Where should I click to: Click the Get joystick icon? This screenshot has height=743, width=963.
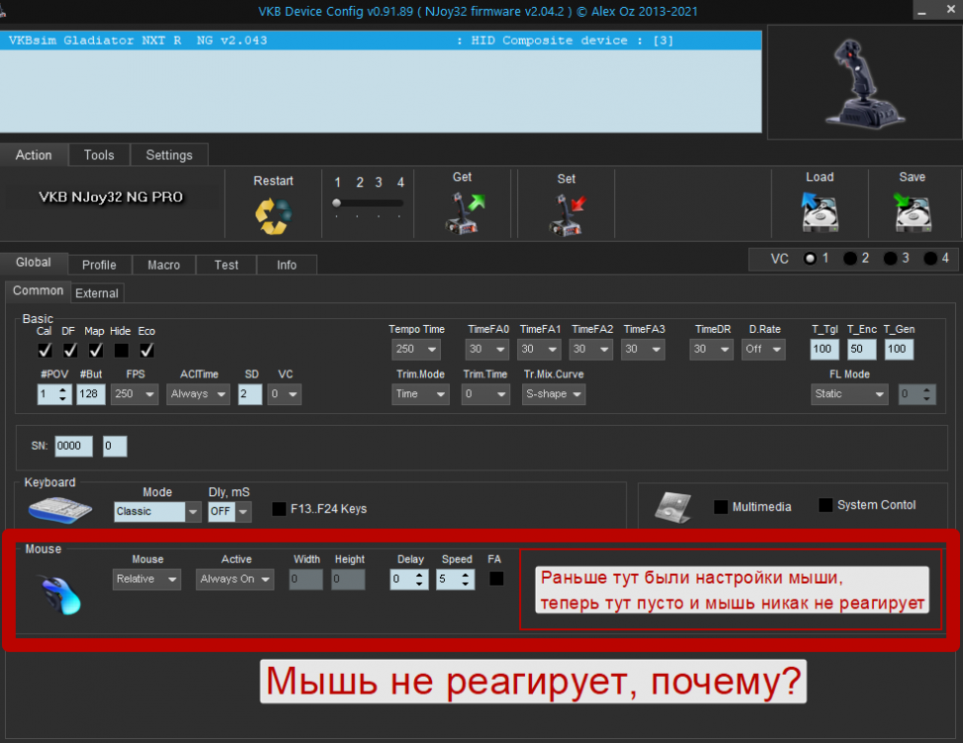click(465, 213)
